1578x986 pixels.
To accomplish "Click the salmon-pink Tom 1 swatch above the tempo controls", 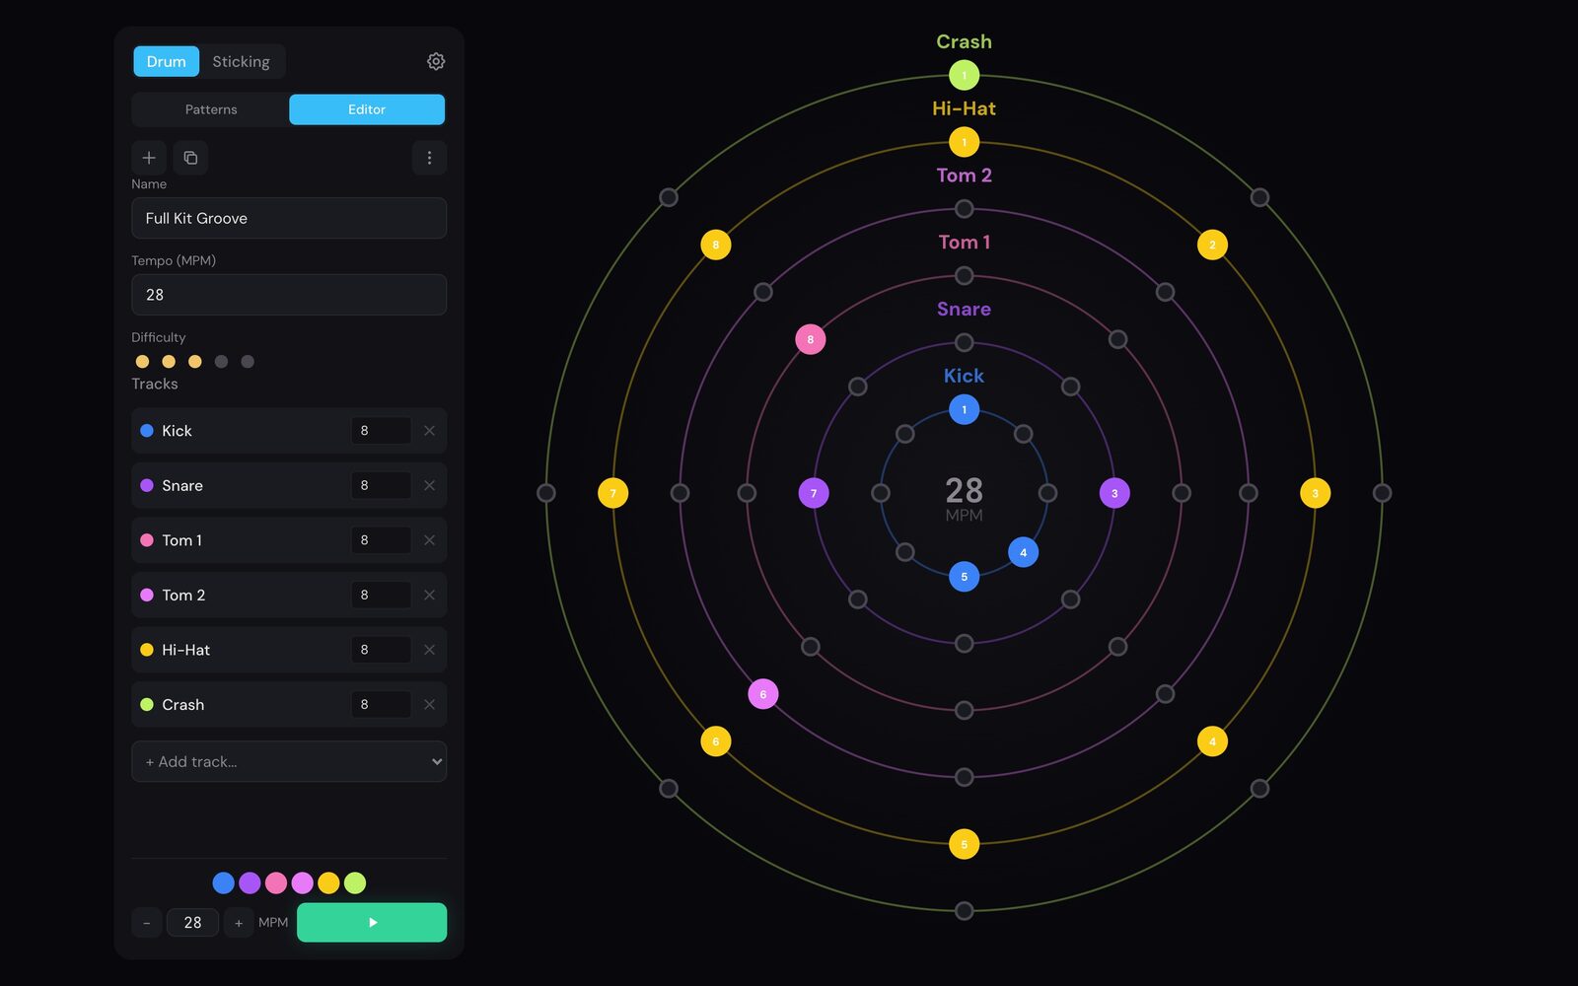I will [x=276, y=882].
